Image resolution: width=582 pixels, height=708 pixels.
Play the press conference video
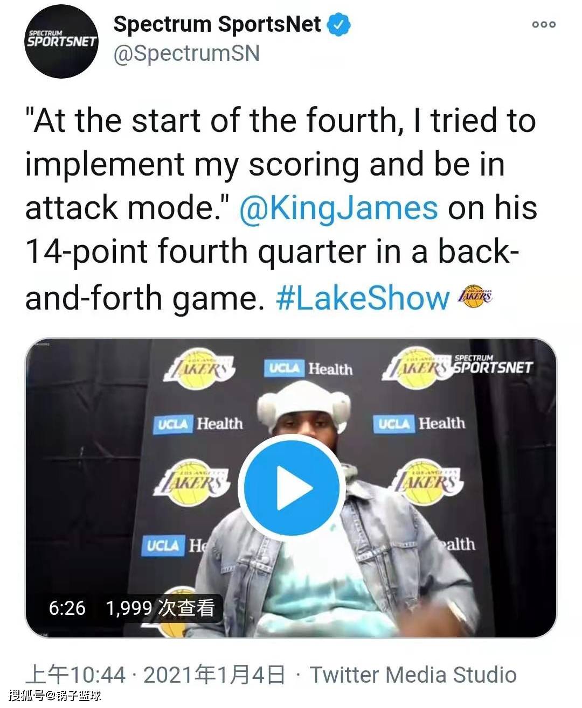(291, 487)
